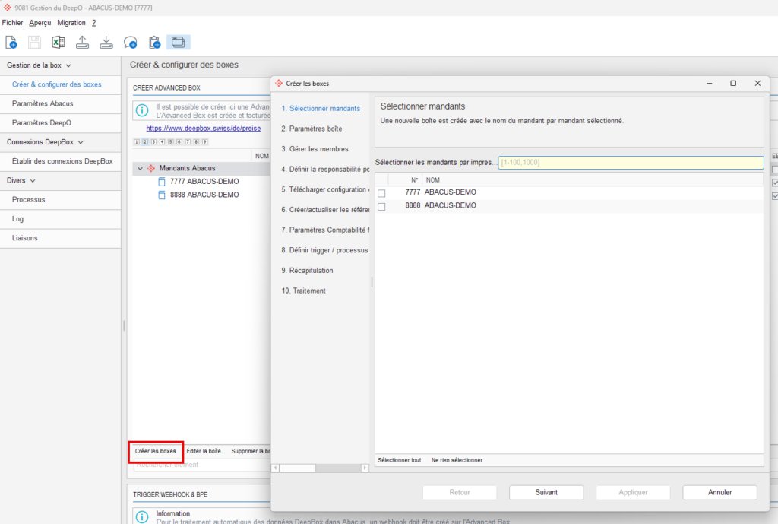This screenshot has width=778, height=524.
Task: Click the new document icon in toolbar
Action: 11,43
